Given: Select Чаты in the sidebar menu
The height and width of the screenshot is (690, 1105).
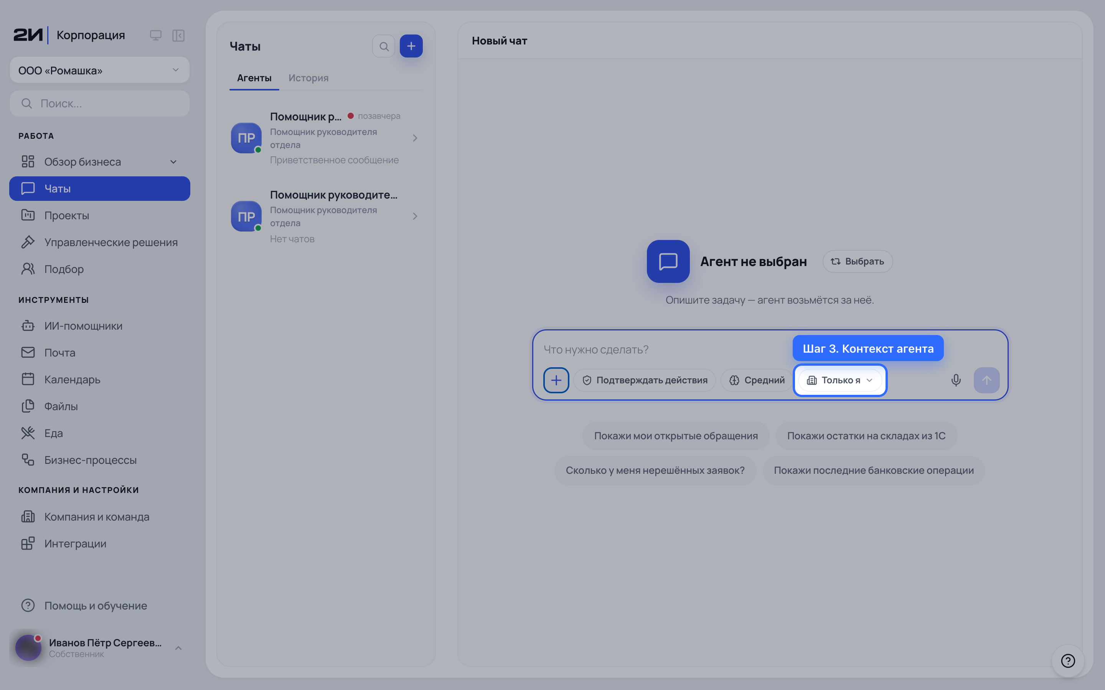Looking at the screenshot, I should 99,189.
